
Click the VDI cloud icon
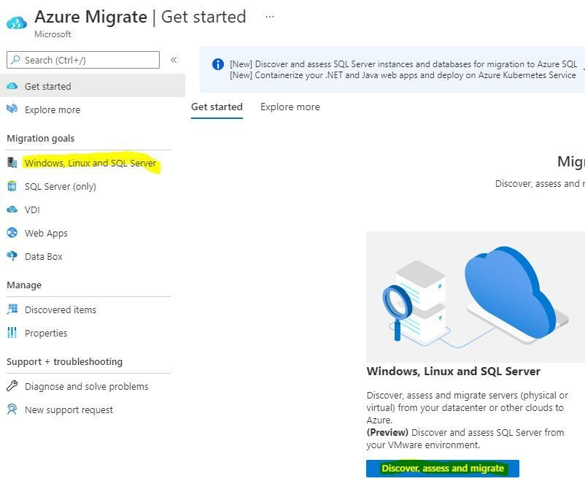pos(12,209)
